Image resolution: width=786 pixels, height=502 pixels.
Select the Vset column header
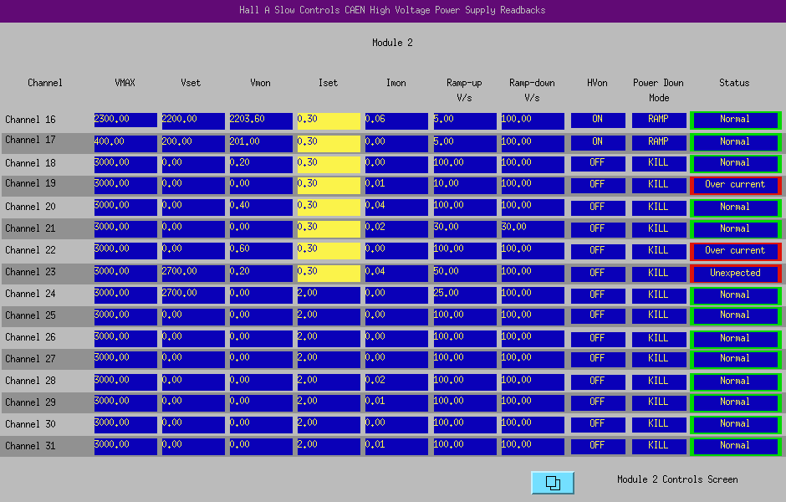pyautogui.click(x=191, y=83)
